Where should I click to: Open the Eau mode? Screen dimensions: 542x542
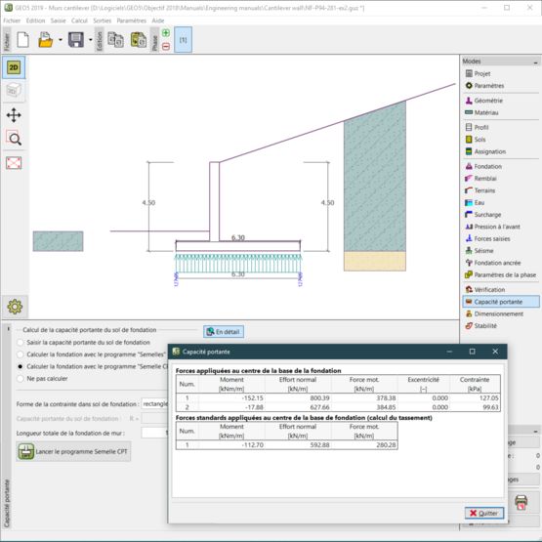point(479,202)
